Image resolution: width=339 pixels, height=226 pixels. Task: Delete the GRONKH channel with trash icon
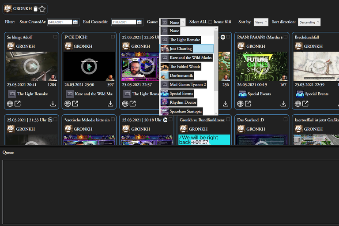pos(35,9)
